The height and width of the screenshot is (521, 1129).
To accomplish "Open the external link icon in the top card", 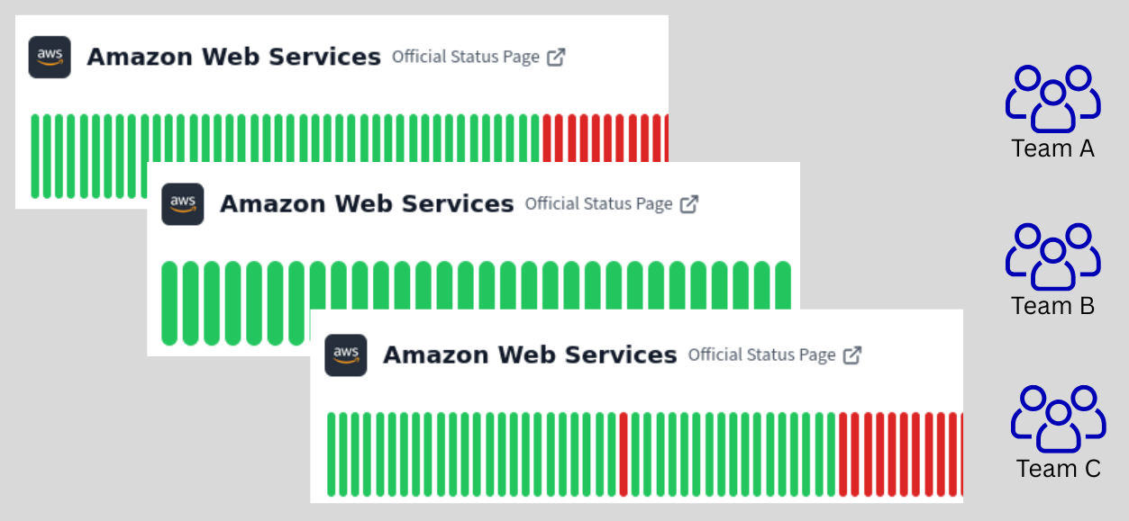I will point(557,57).
